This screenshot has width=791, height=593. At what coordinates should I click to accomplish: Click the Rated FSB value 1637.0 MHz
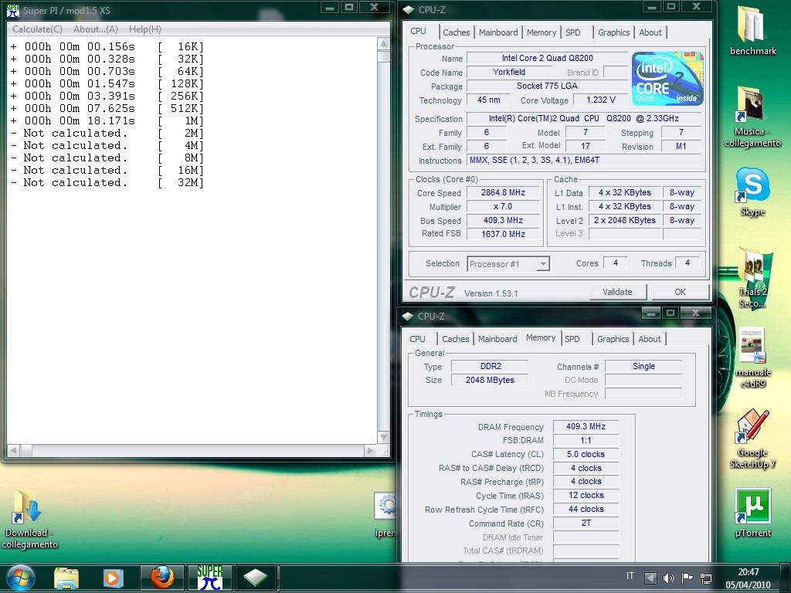(x=503, y=234)
